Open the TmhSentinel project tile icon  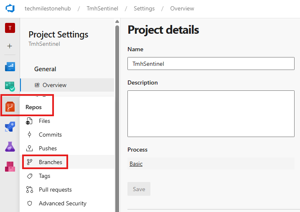[x=10, y=28]
